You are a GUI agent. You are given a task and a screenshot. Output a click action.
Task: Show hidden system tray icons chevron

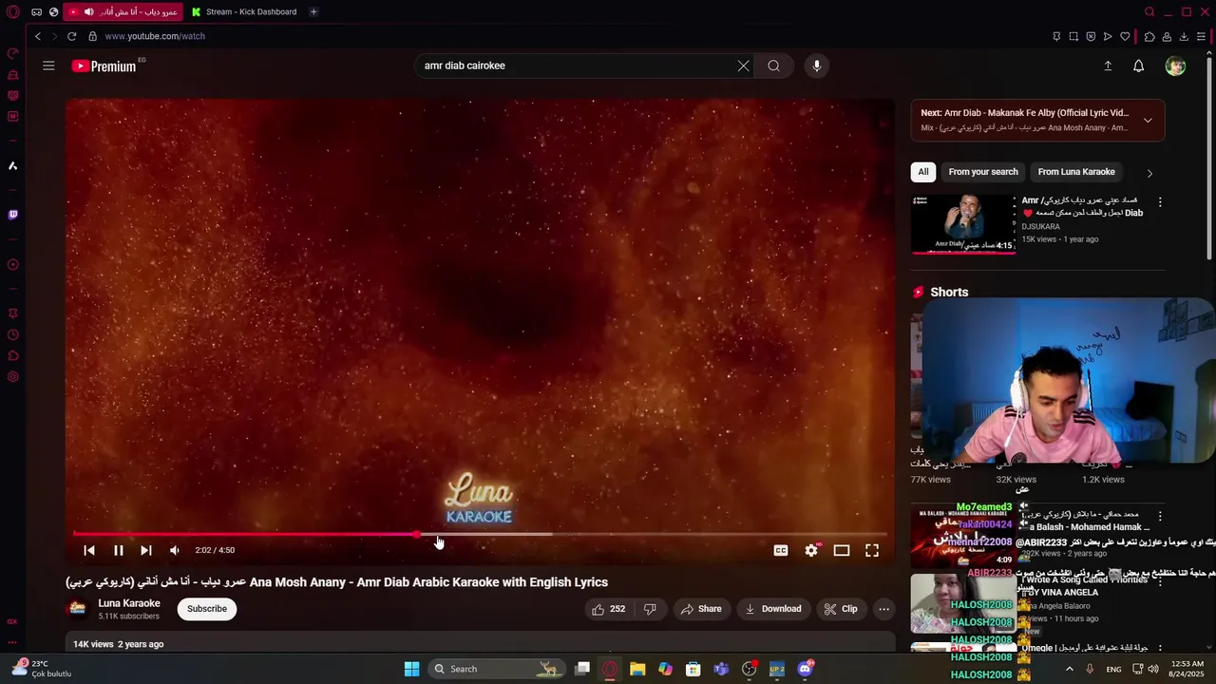coord(1069,669)
